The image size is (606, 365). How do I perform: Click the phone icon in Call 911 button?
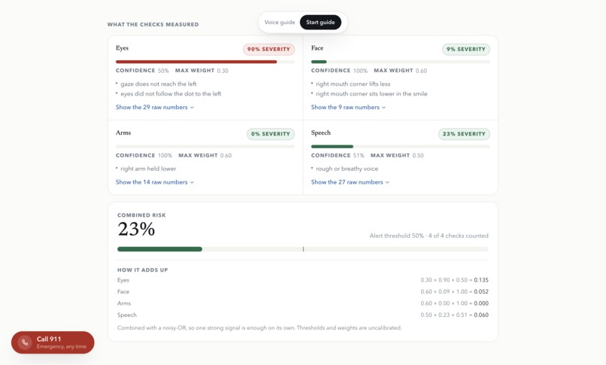pyautogui.click(x=25, y=342)
